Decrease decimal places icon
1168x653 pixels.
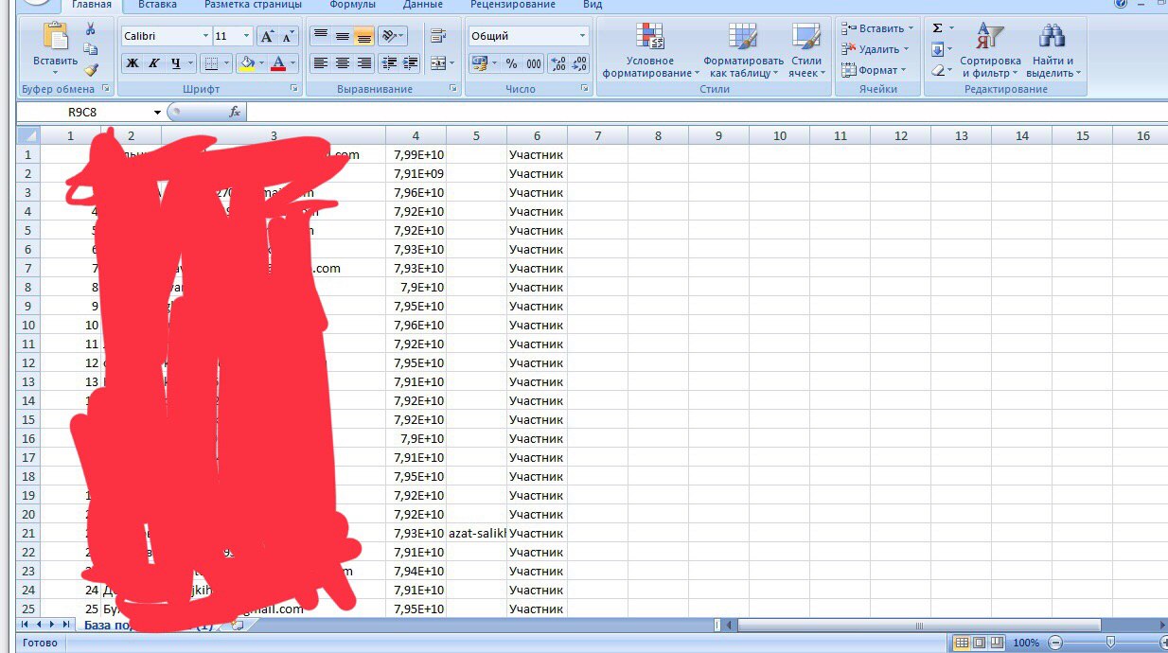coord(579,63)
